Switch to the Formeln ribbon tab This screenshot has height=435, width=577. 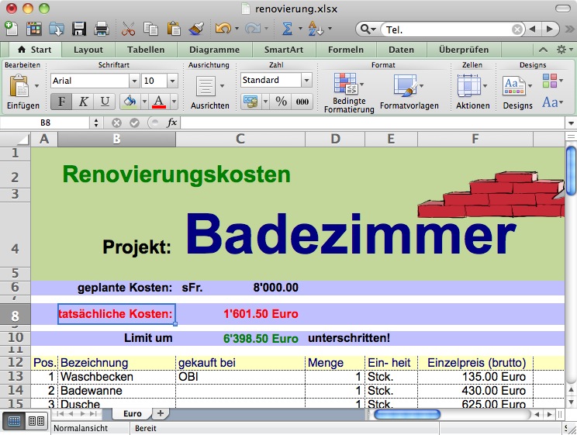point(345,50)
